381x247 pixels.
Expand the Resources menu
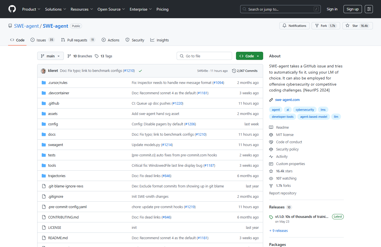pyautogui.click(x=82, y=9)
